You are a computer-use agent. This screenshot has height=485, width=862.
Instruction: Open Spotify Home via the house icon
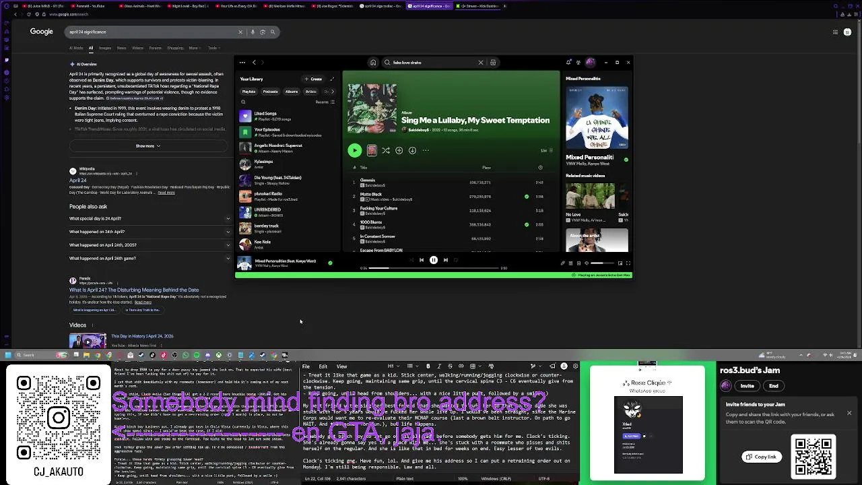[372, 63]
